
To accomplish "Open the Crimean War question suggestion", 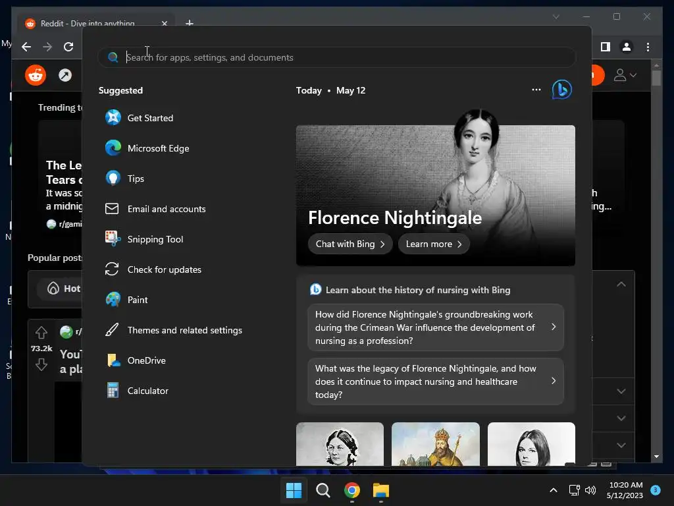I will pos(436,327).
